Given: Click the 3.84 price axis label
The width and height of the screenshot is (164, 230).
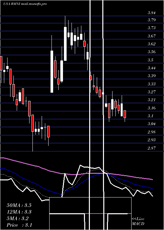Looking at the screenshot, I should click(152, 12).
